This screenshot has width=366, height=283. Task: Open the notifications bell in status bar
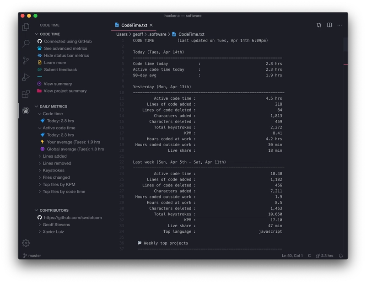coord(341,256)
